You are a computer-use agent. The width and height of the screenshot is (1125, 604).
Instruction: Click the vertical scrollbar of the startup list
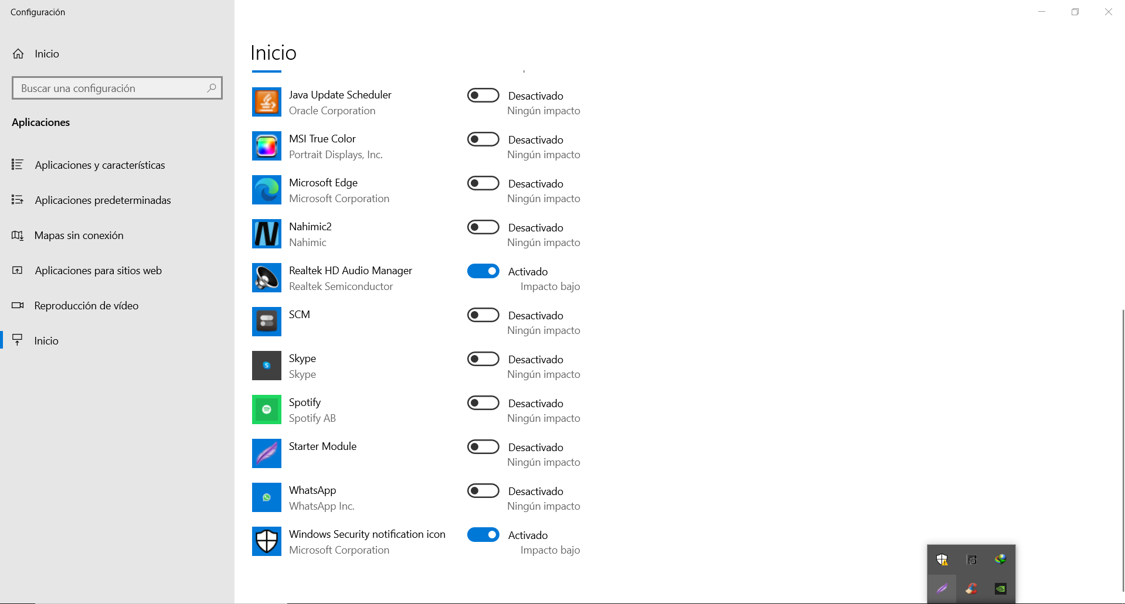(x=1123, y=450)
